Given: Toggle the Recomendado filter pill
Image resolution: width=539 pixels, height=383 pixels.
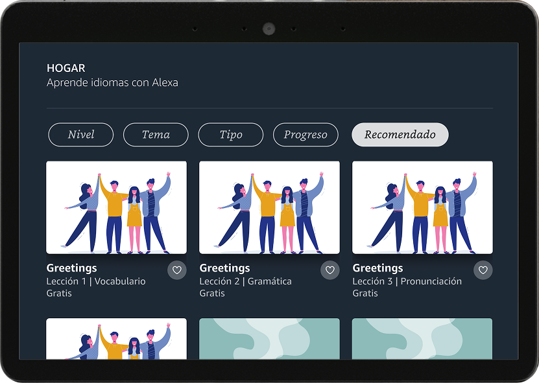Looking at the screenshot, I should tap(400, 135).
